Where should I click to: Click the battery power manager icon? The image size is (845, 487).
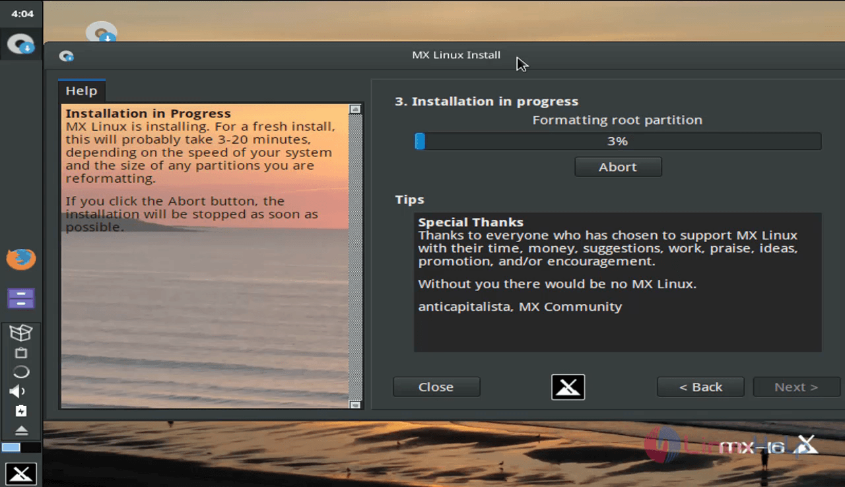pos(21,411)
